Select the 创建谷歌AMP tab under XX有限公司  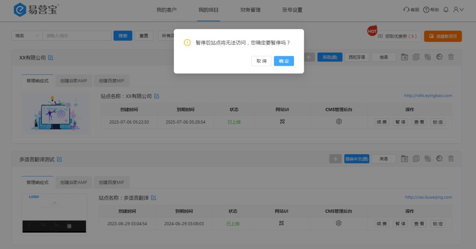point(74,80)
